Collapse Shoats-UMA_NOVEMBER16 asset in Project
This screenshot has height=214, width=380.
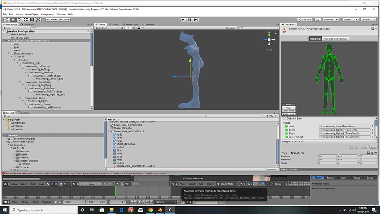click(108, 131)
